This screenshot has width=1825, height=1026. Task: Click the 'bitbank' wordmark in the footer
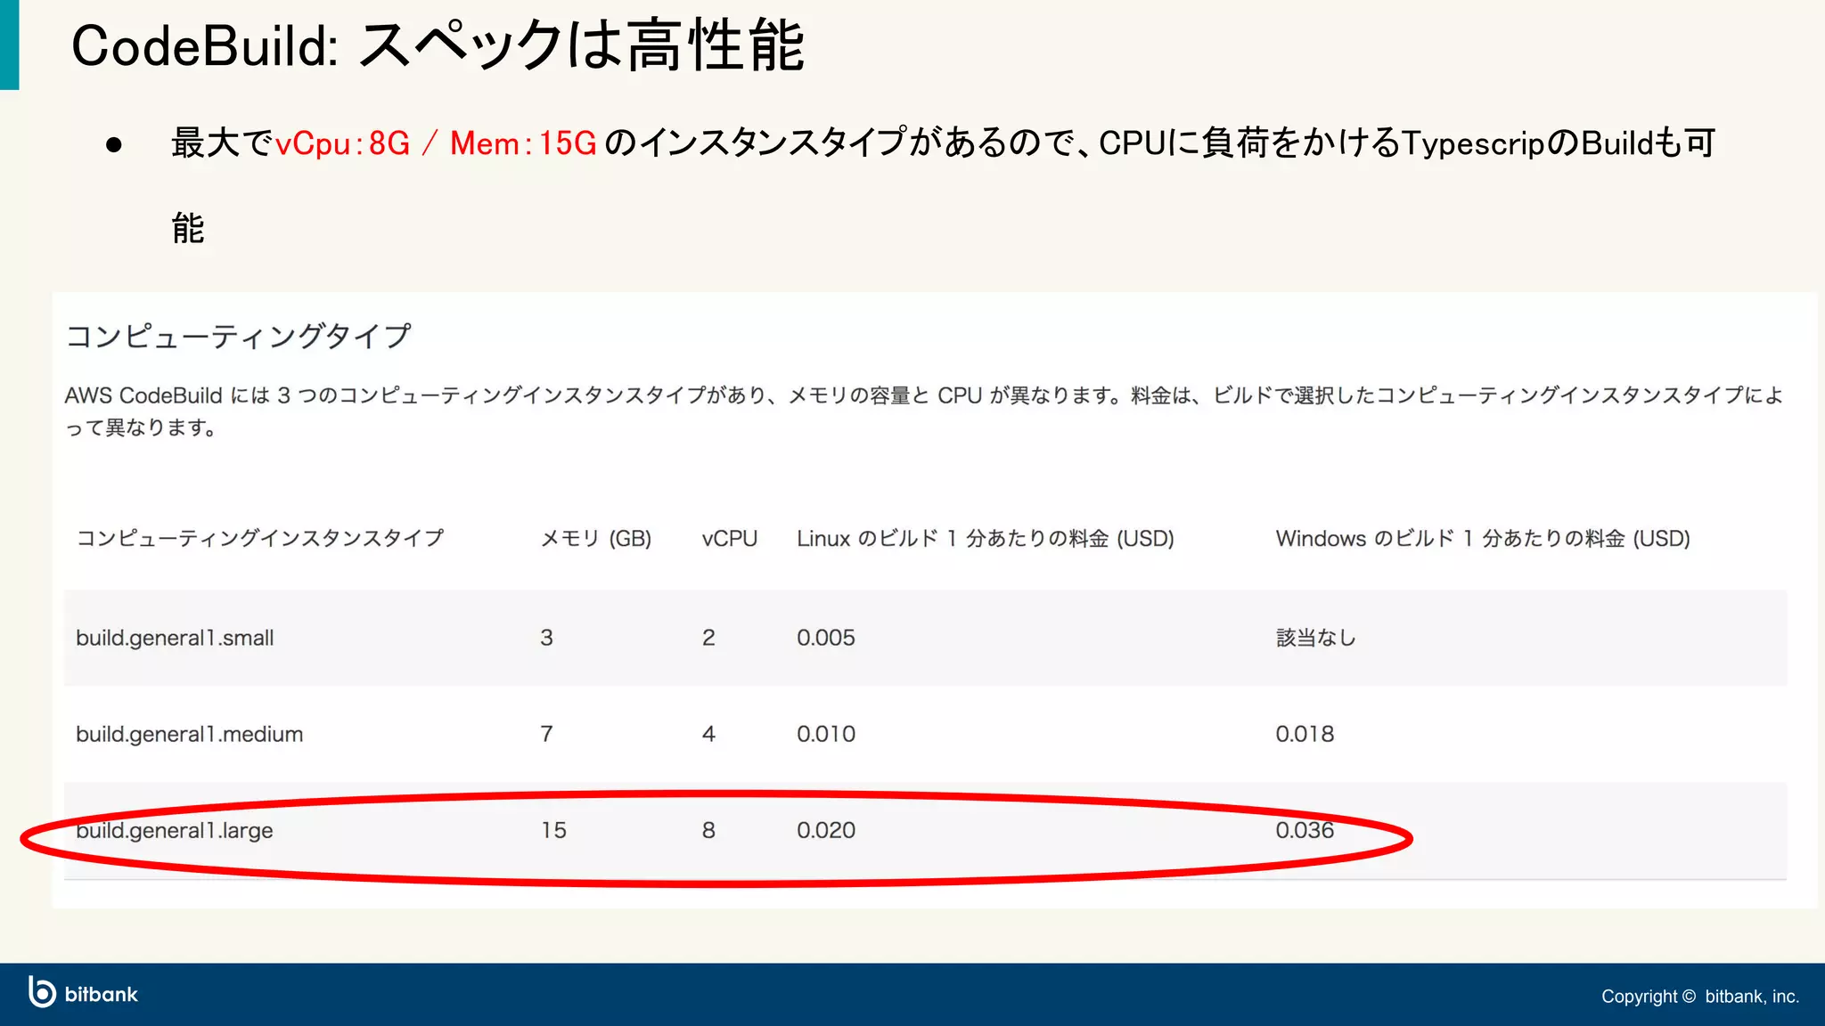click(102, 994)
